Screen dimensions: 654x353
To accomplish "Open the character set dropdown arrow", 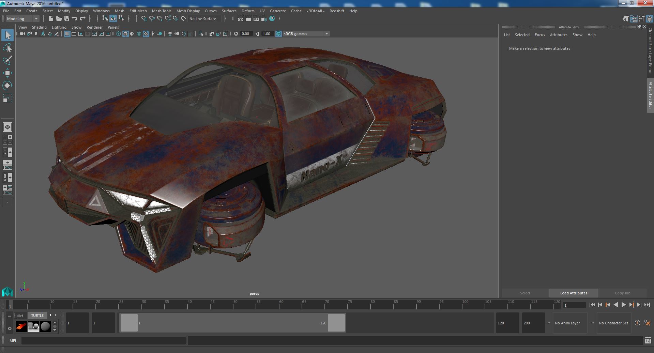I will 593,323.
